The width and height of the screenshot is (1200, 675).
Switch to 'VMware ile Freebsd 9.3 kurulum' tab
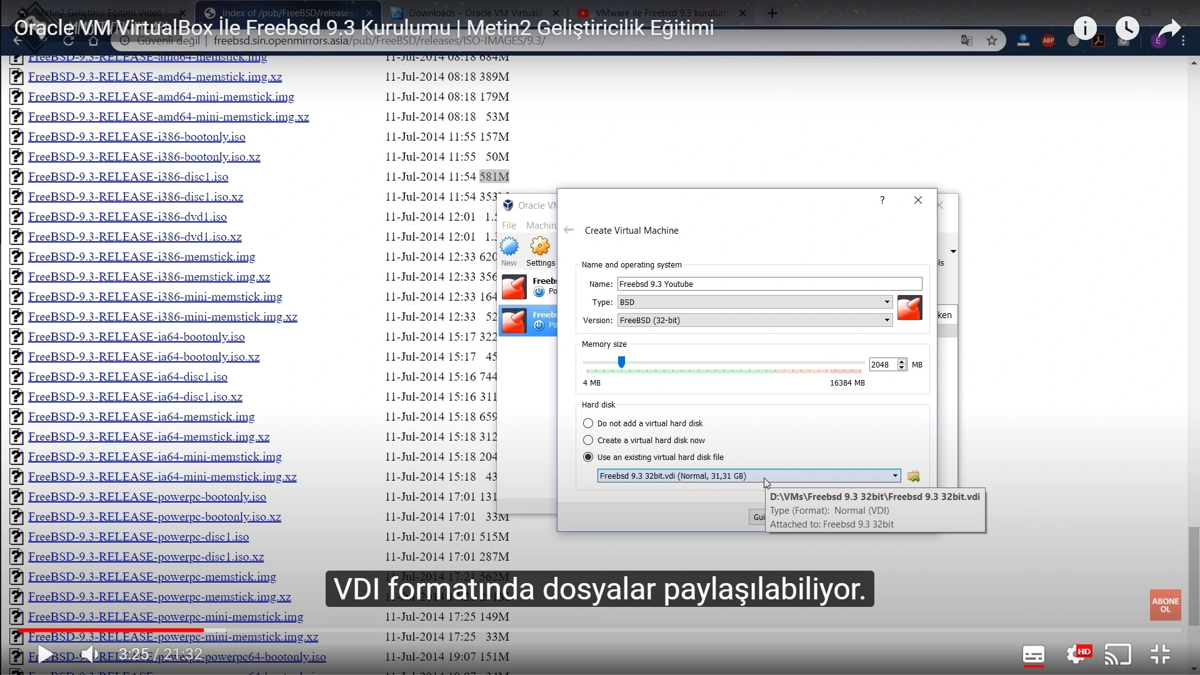661,13
